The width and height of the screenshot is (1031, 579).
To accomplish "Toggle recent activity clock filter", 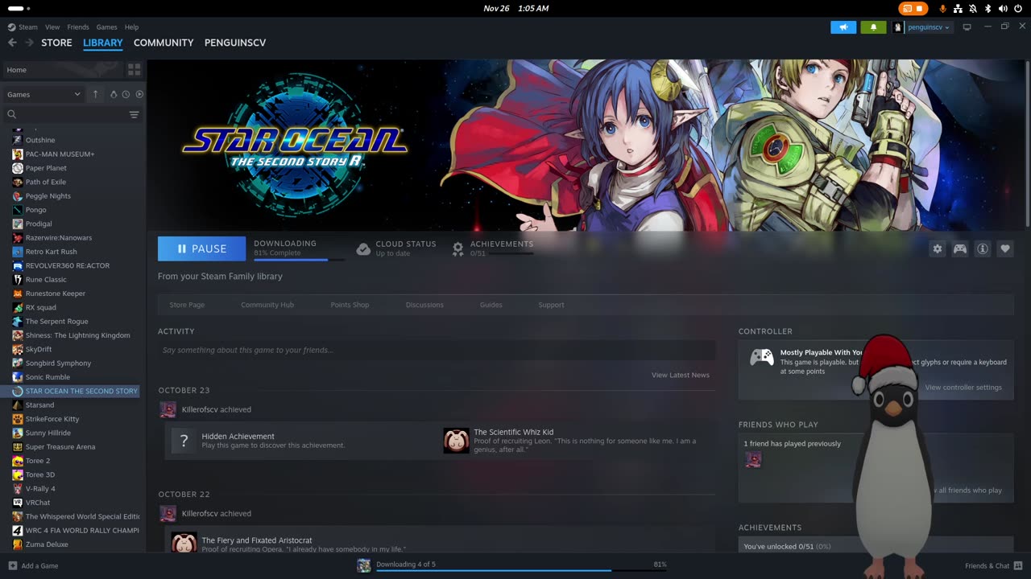I will [x=126, y=94].
